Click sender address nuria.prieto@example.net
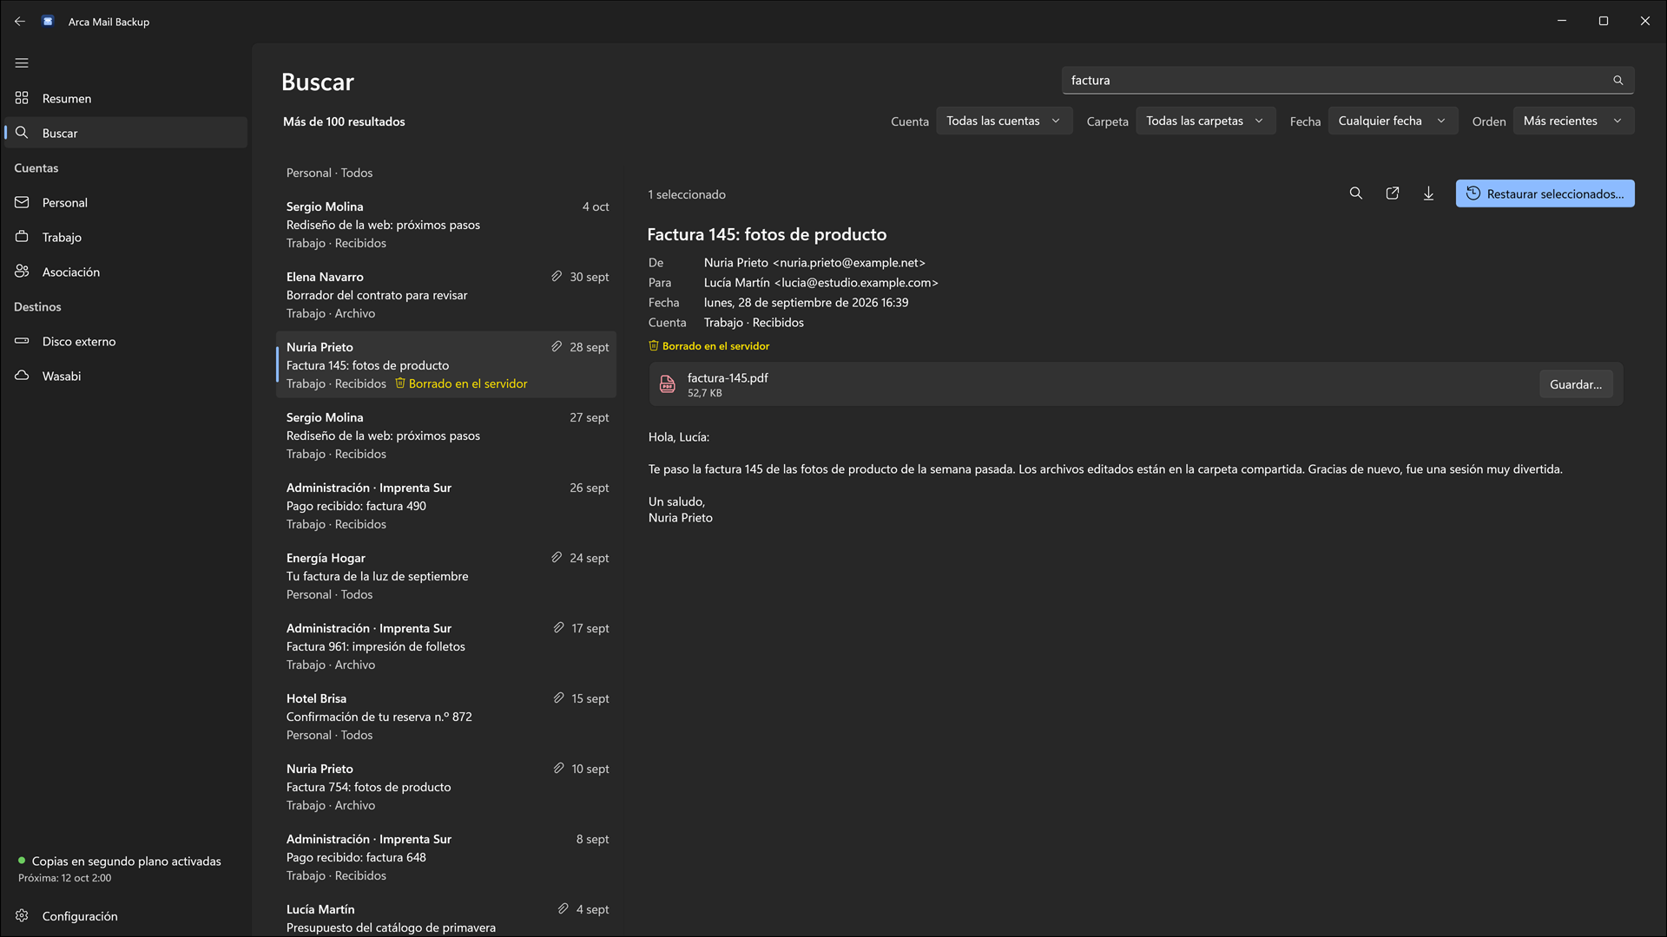 pyautogui.click(x=849, y=262)
